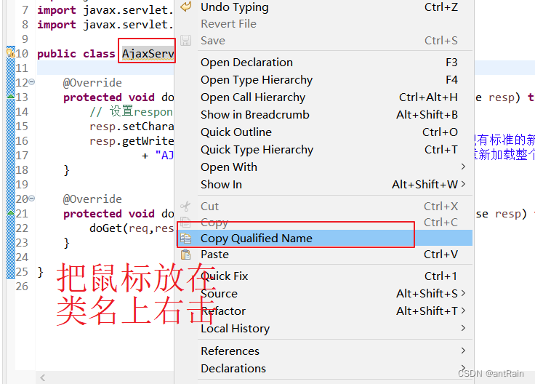Expand the Local History submenu arrow
This screenshot has width=535, height=384.
(463, 328)
